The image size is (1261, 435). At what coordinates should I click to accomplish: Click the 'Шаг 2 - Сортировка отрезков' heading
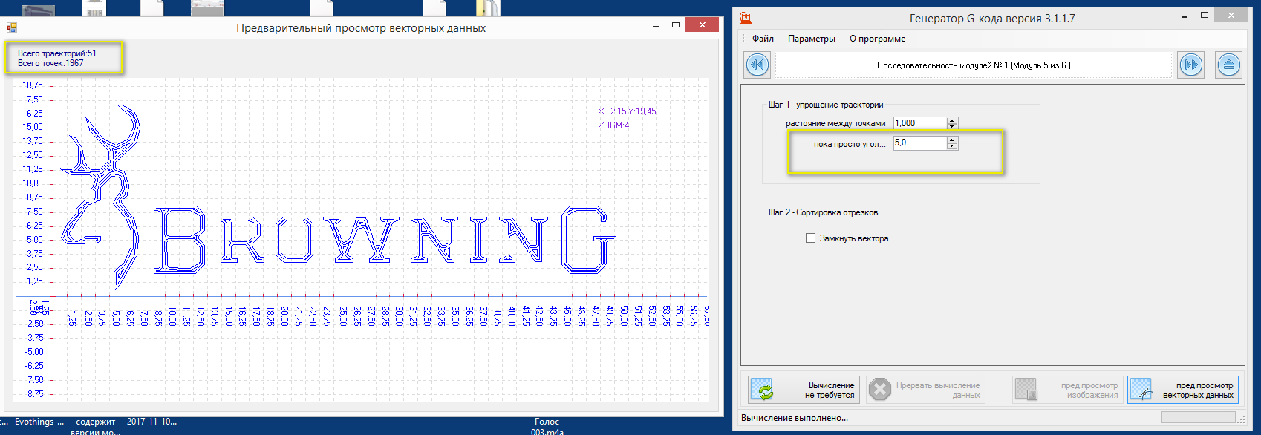pyautogui.click(x=823, y=212)
